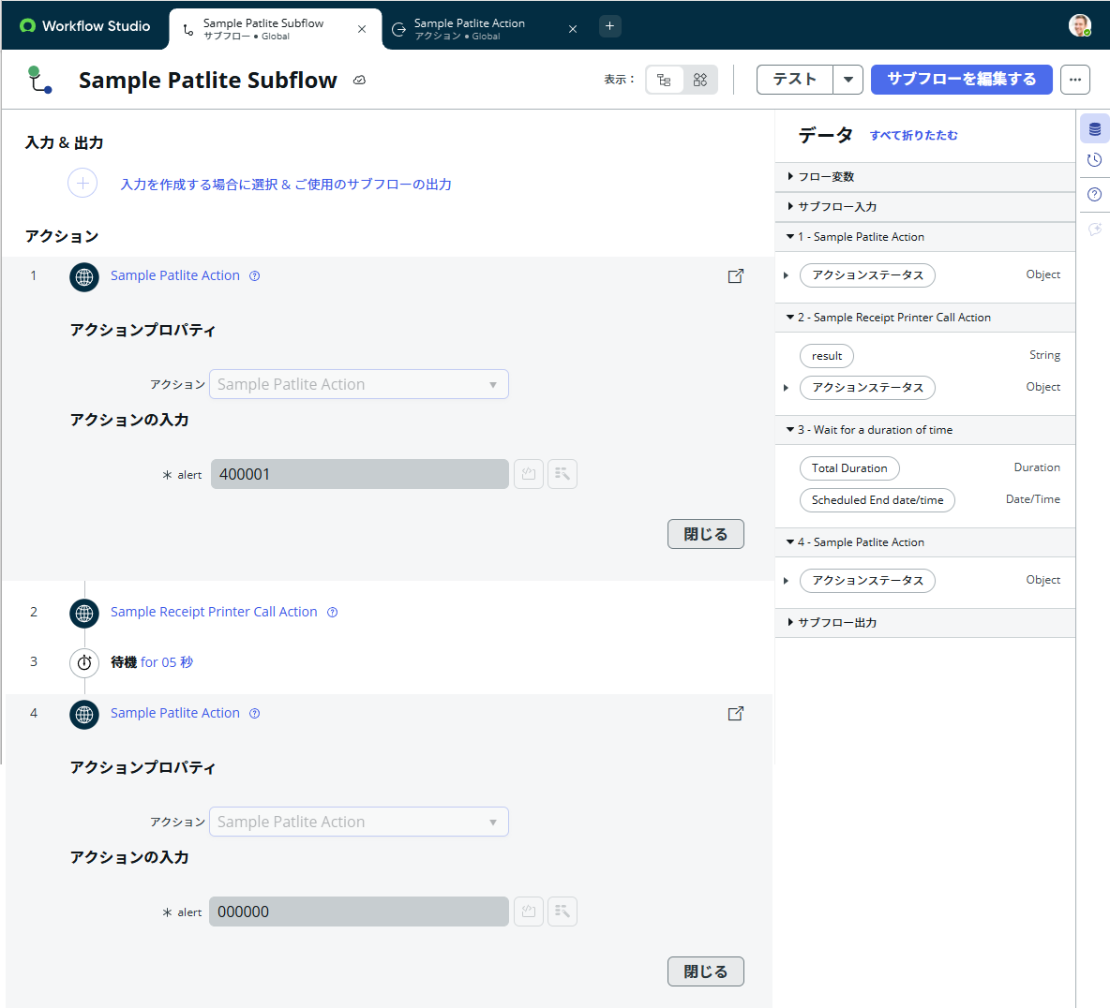Collapse the 2 - Sample Receipt Printer Call Action section

790,318
